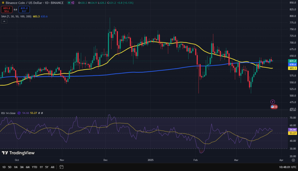The width and height of the screenshot is (298, 171).
Task: Click the purple share-nodes icon beside the title
Action: click(72, 3)
